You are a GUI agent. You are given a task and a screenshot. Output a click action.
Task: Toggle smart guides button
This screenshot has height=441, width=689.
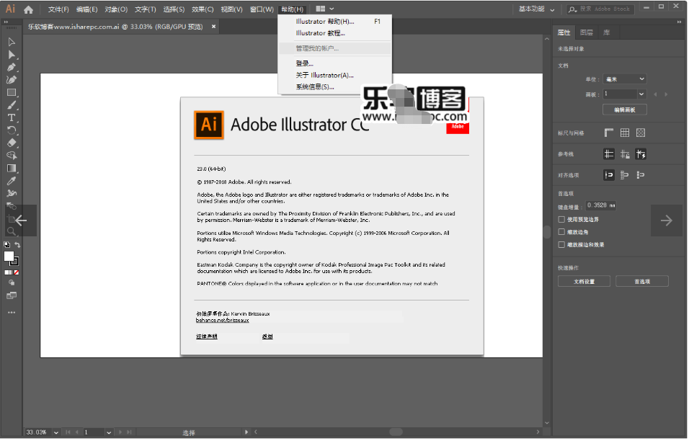point(641,154)
